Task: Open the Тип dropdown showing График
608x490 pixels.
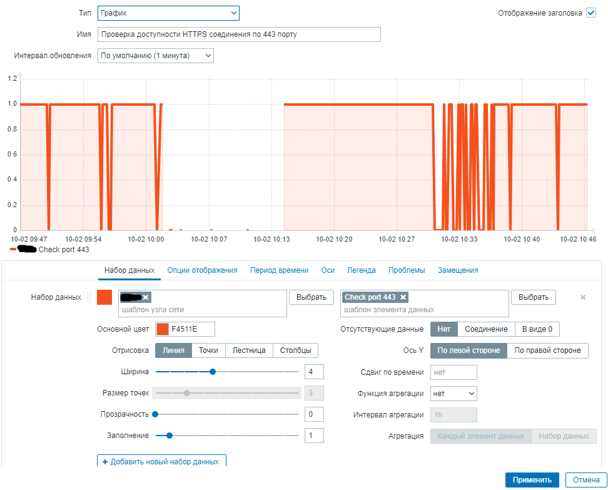Action: (168, 13)
